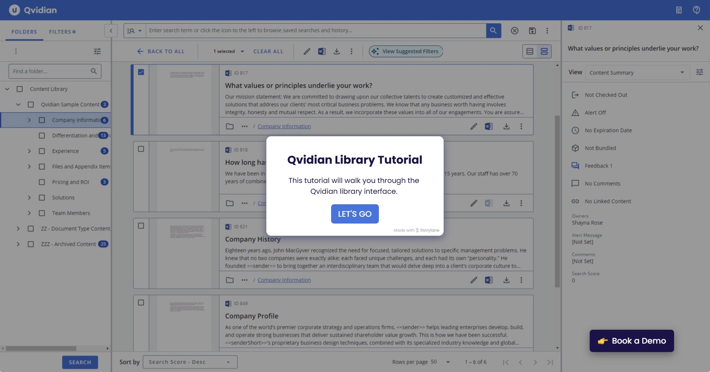Download record ID 817
710x372 pixels.
click(506, 126)
